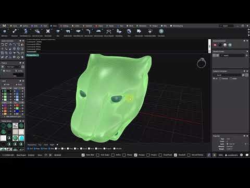Click the circular arrow icon in the bottom status bar
Screen dimensions: 250x188
(46, 155)
